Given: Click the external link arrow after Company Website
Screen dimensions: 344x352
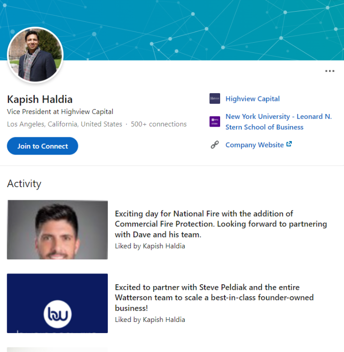Looking at the screenshot, I should (289, 144).
